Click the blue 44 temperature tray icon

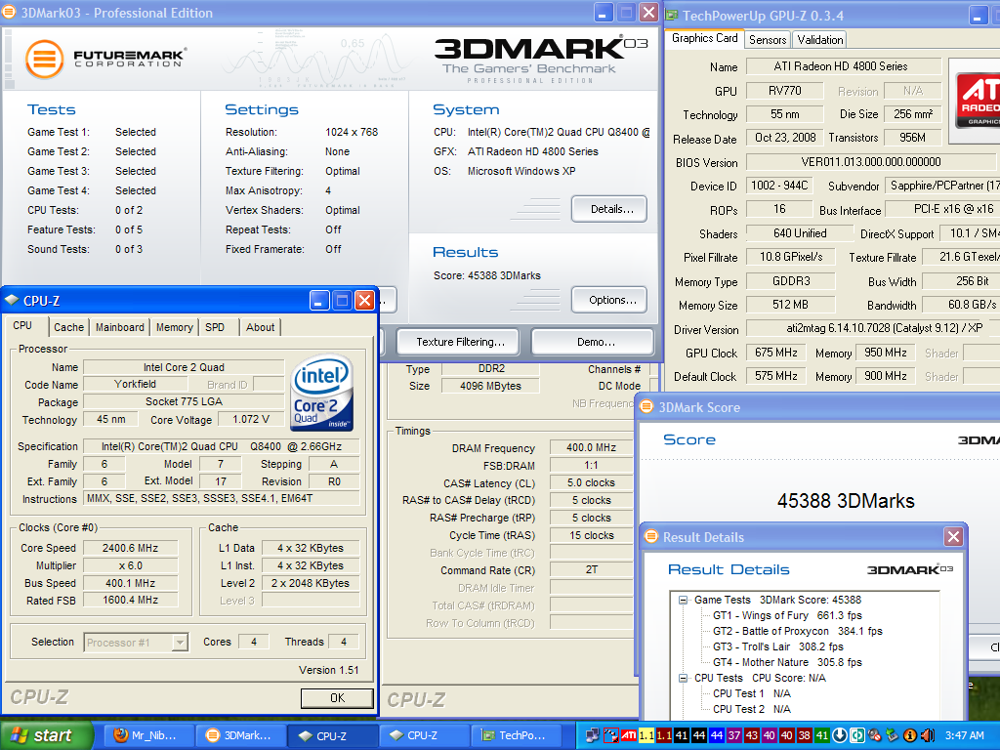[x=716, y=735]
